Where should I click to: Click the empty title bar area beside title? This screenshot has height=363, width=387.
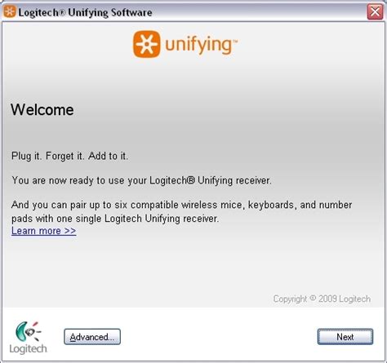[x=259, y=12]
